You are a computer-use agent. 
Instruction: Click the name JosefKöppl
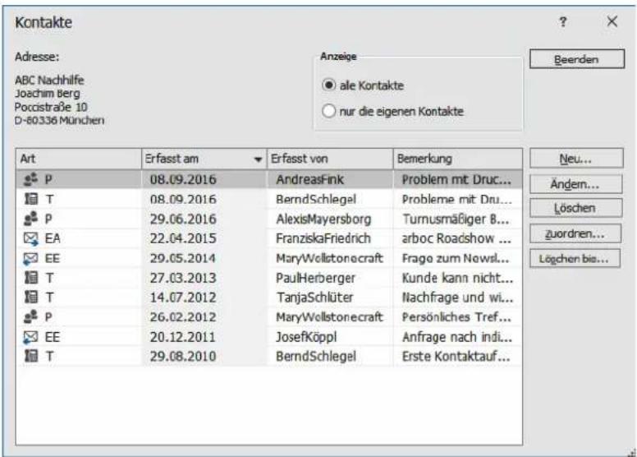(x=306, y=337)
